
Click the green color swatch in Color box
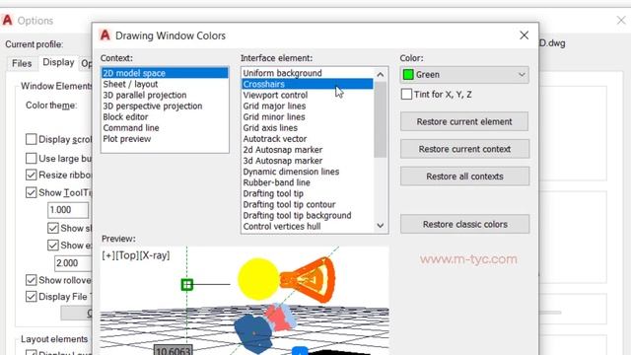pyautogui.click(x=408, y=75)
